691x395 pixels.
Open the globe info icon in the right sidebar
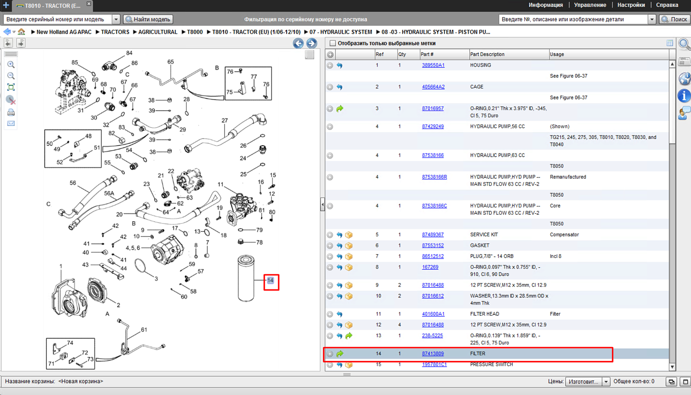tap(685, 79)
